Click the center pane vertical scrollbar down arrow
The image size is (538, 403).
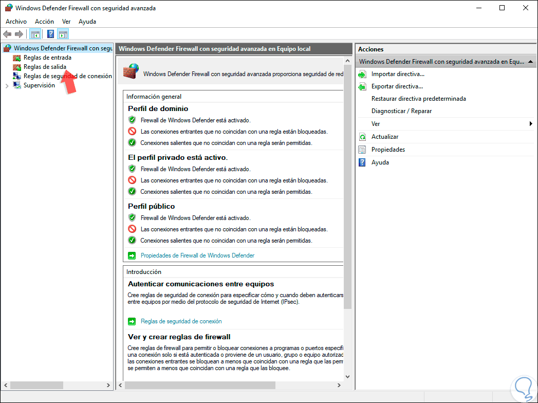347,377
